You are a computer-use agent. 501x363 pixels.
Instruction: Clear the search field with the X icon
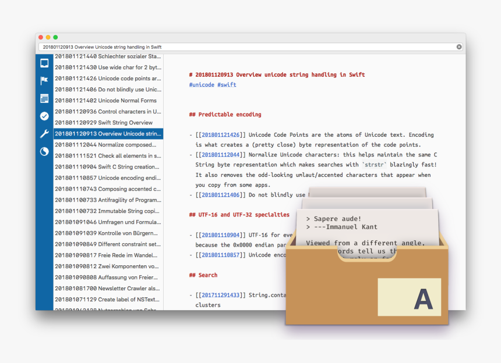pyautogui.click(x=459, y=47)
